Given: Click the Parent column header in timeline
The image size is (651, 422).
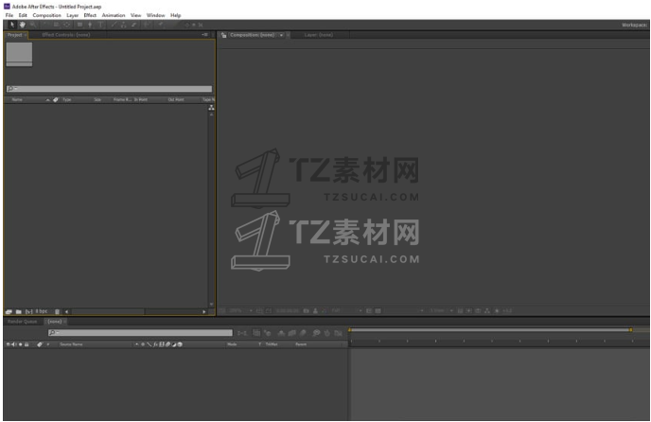Looking at the screenshot, I should pos(301,344).
